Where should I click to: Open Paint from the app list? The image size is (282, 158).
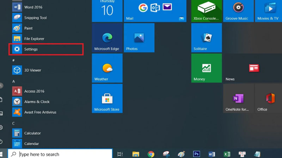pos(47,28)
